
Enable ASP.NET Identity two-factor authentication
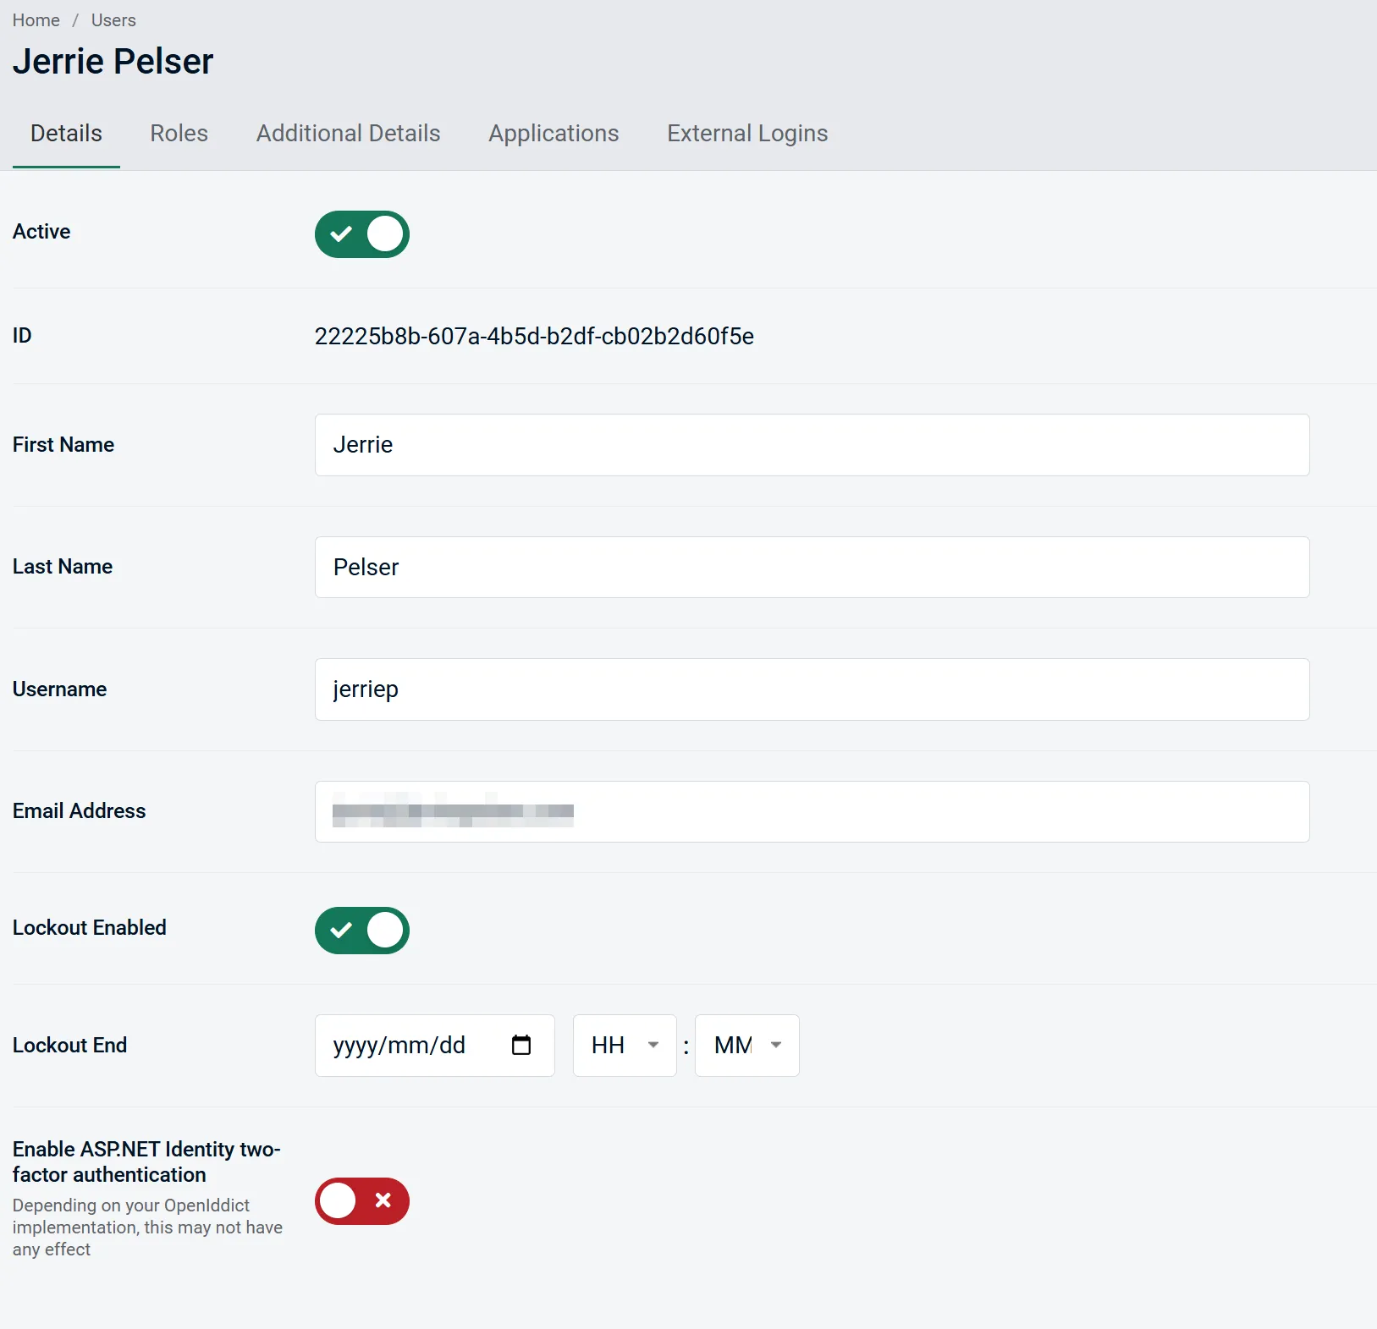click(362, 1201)
